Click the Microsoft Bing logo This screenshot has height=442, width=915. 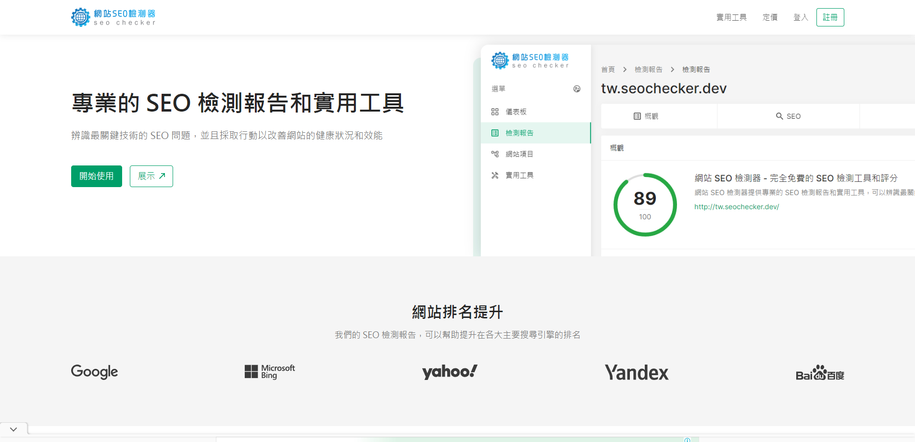click(269, 372)
